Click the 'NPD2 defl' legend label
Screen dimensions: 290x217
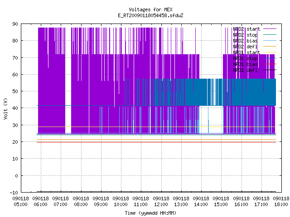coord(245,47)
